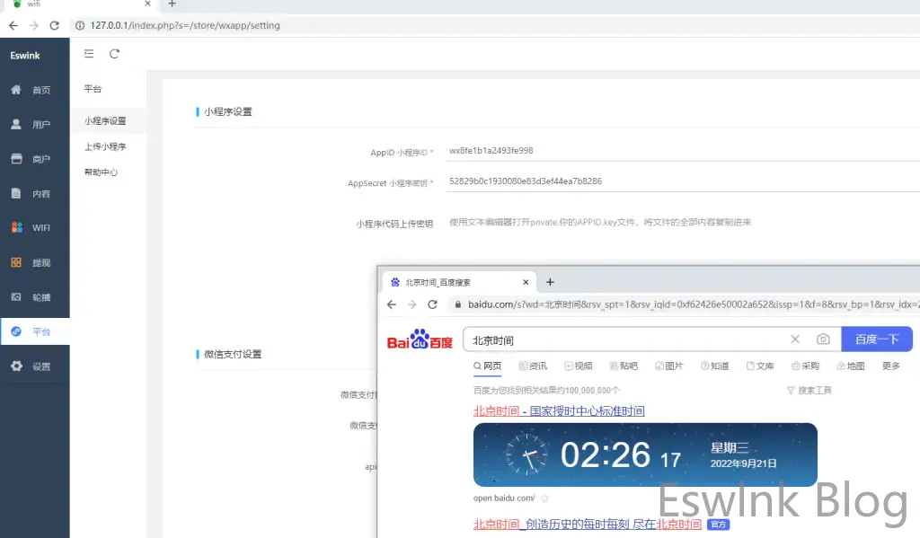Open the 用户 users section icon

(16, 124)
